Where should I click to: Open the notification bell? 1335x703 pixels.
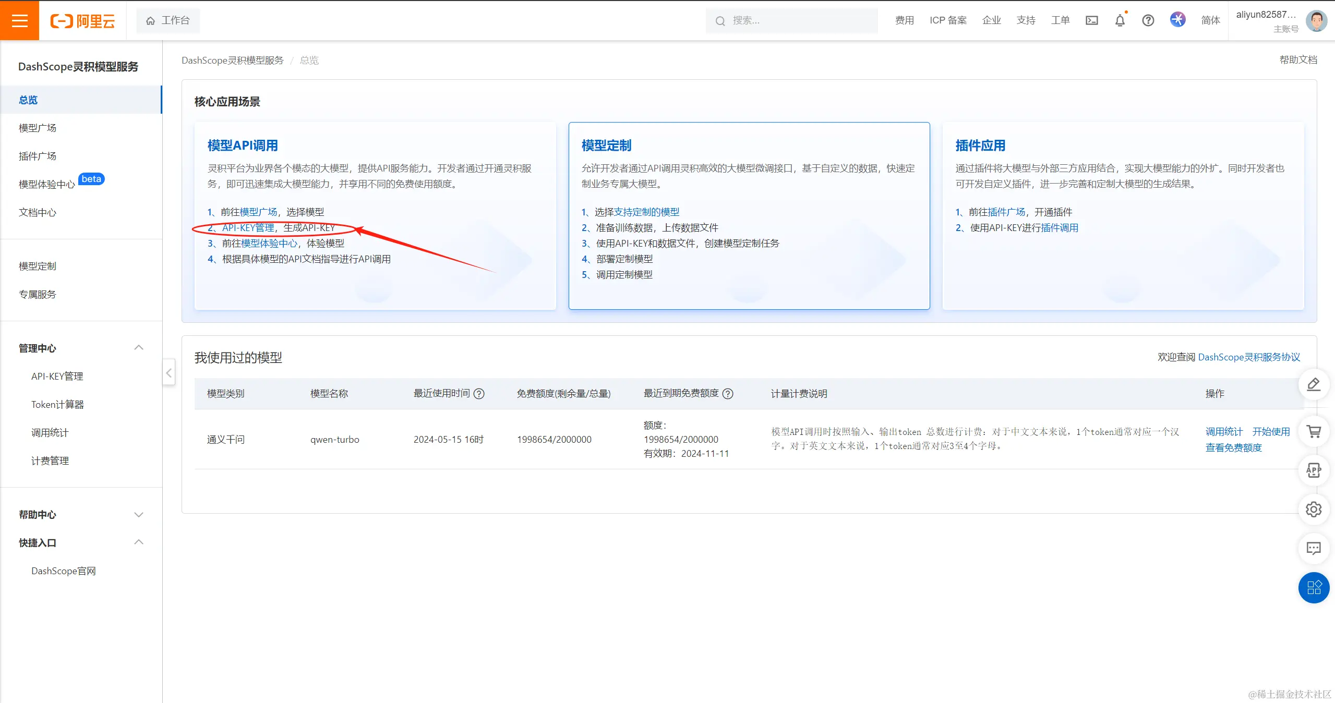(1120, 20)
